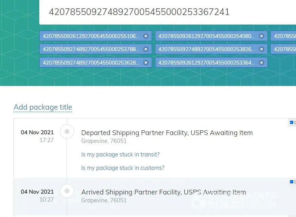The height and width of the screenshot is (217, 296).
Task: Remove the tracking tag ending in 254080
Action: click(262, 36)
